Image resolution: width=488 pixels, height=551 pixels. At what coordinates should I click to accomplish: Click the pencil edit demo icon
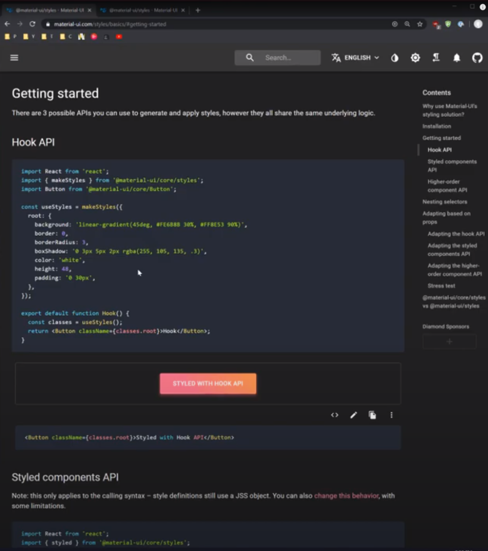pyautogui.click(x=353, y=415)
